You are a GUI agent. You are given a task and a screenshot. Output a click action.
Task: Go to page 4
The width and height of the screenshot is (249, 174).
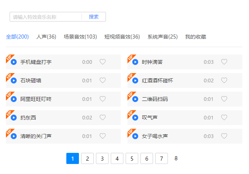point(117,158)
